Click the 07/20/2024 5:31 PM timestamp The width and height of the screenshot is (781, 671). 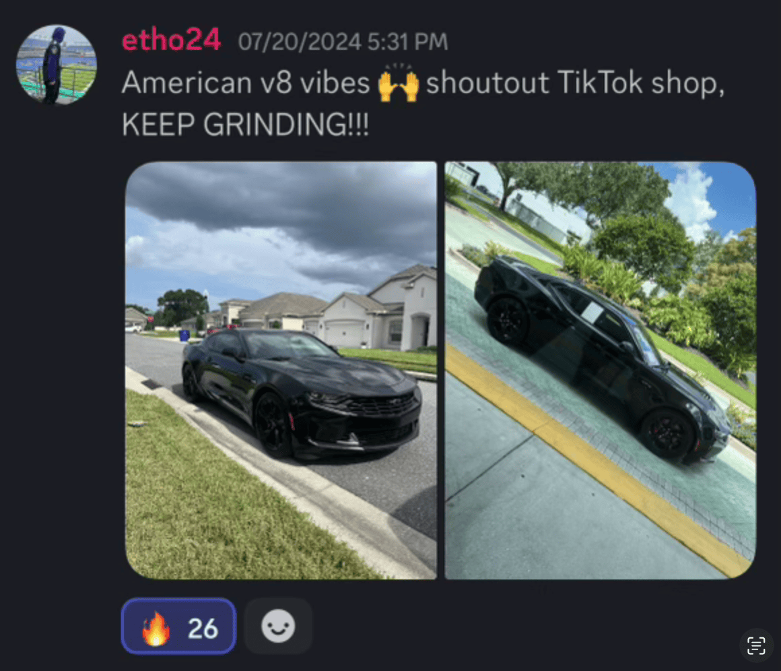pyautogui.click(x=343, y=42)
